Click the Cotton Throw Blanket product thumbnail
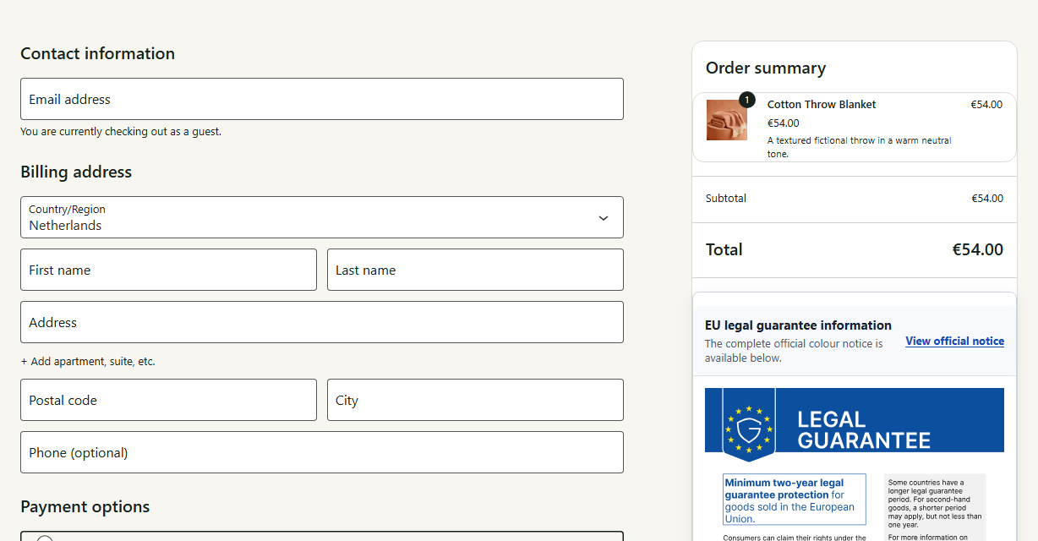This screenshot has height=541, width=1038. coord(727,120)
